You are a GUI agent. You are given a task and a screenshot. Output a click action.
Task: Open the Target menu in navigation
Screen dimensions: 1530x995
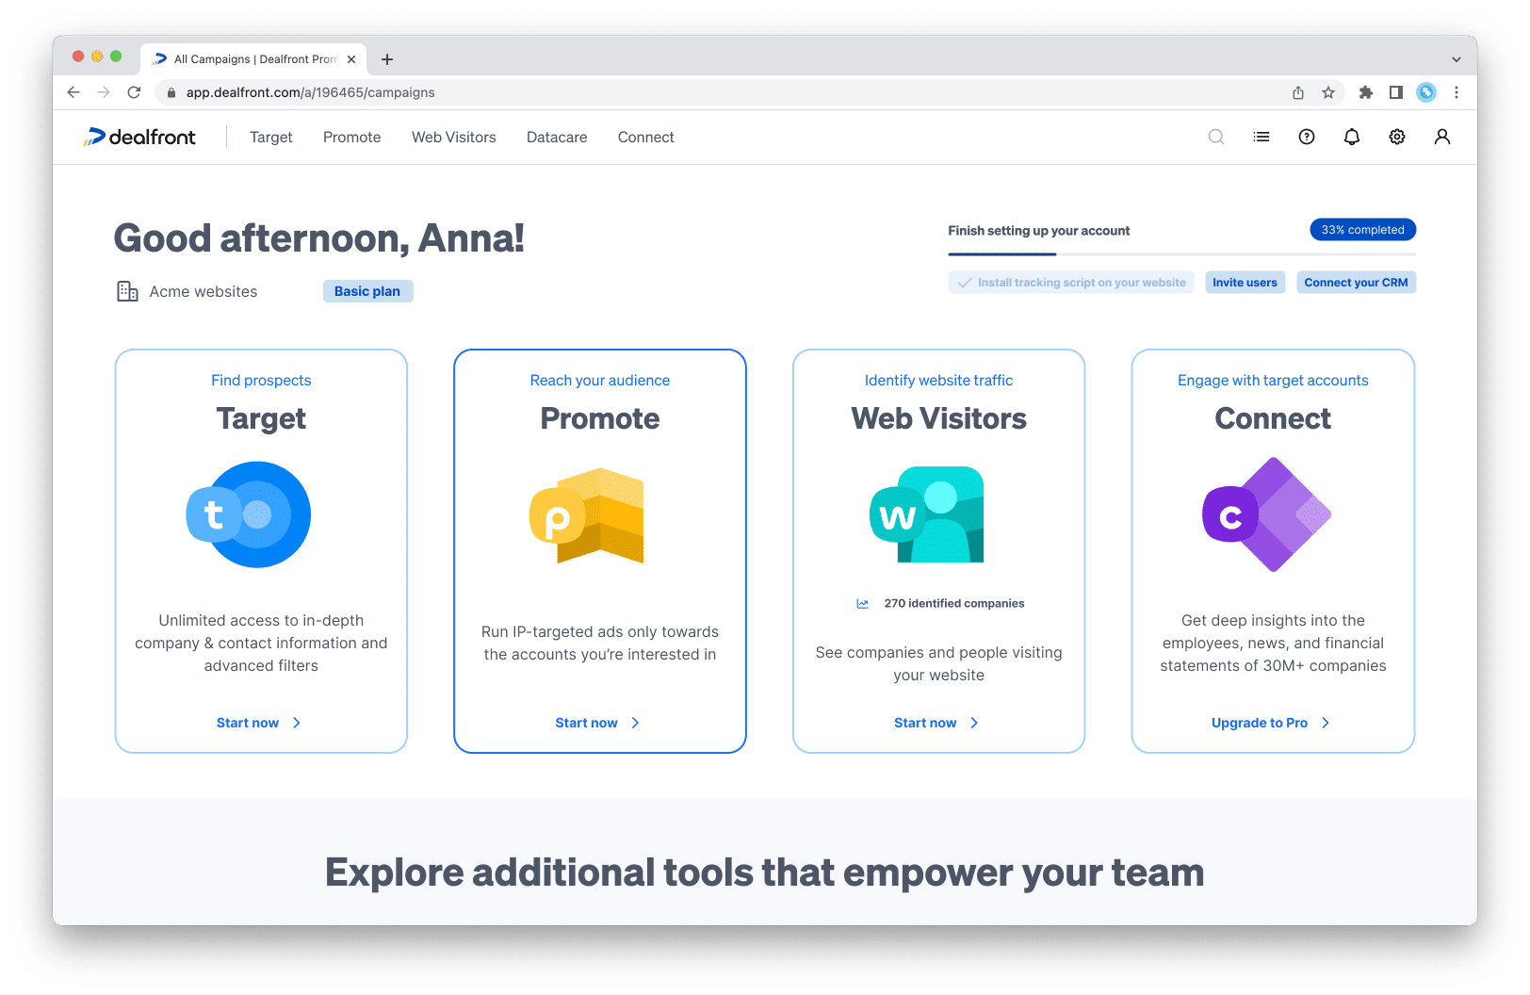[271, 138]
